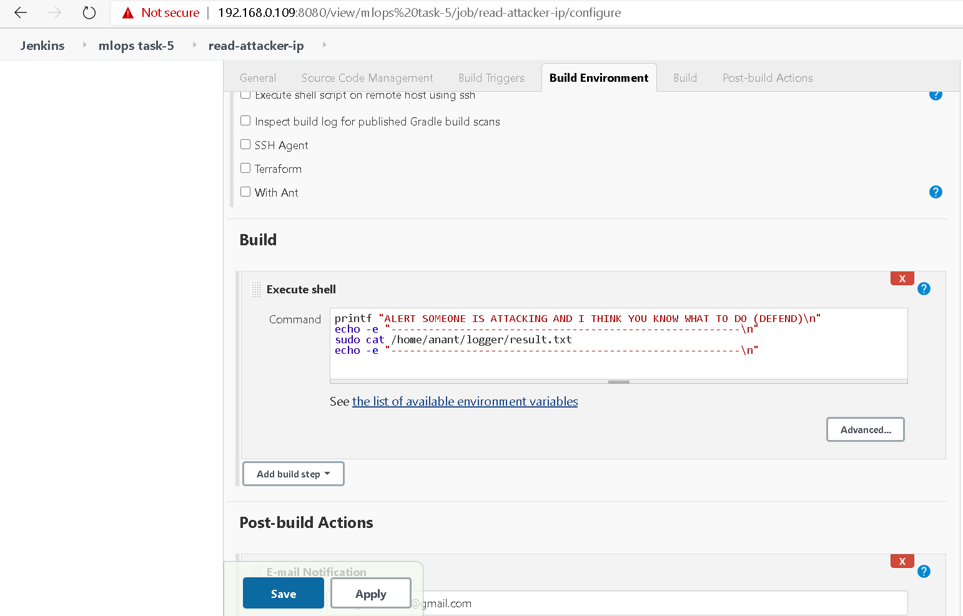Open the mlops task-5 breadcrumb
The width and height of the screenshot is (963, 616).
click(136, 46)
